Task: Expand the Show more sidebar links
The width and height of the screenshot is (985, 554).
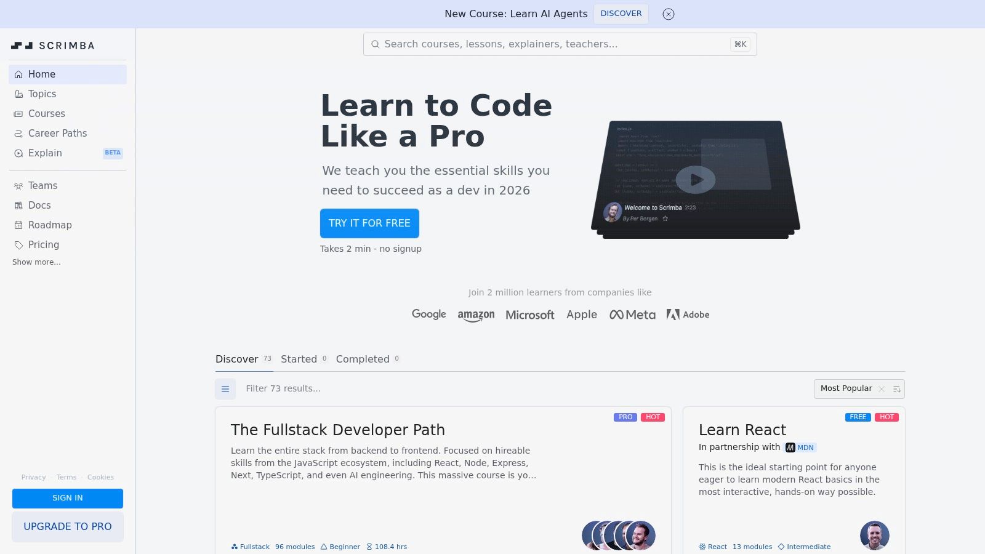Action: coord(36,262)
